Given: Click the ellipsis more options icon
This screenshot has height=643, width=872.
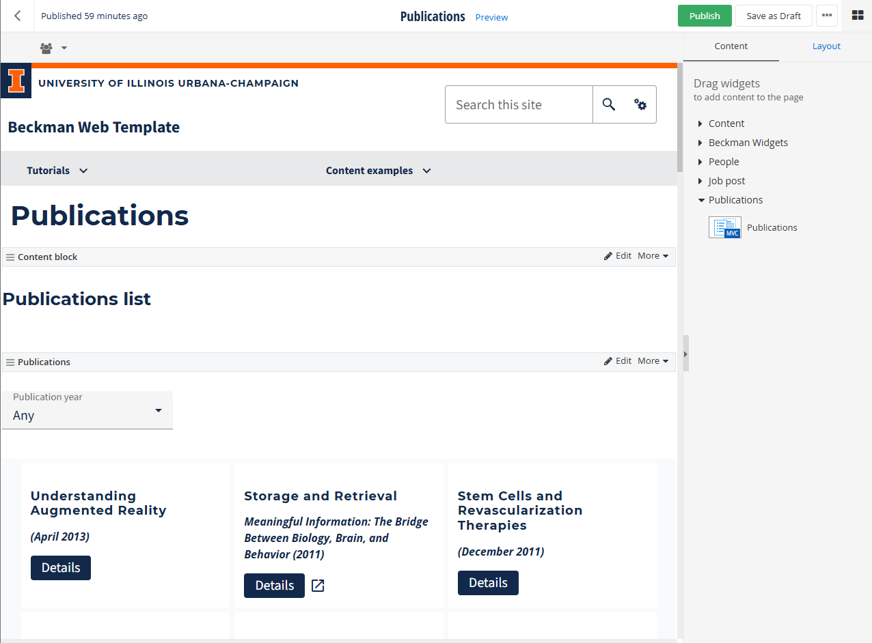Looking at the screenshot, I should (826, 15).
